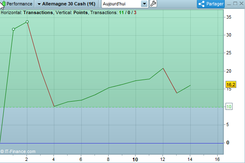
Task: Click the green 10 level label
Action: click(x=229, y=107)
